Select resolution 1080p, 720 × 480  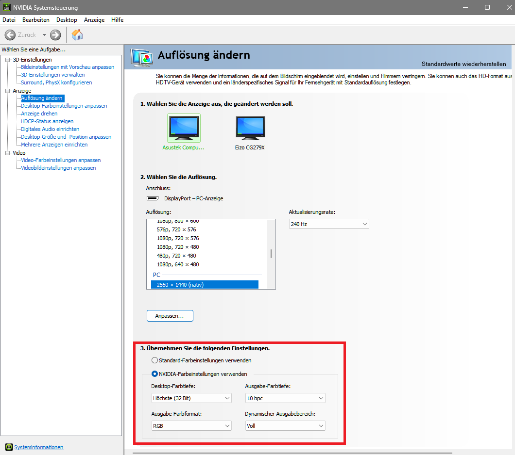coord(178,247)
